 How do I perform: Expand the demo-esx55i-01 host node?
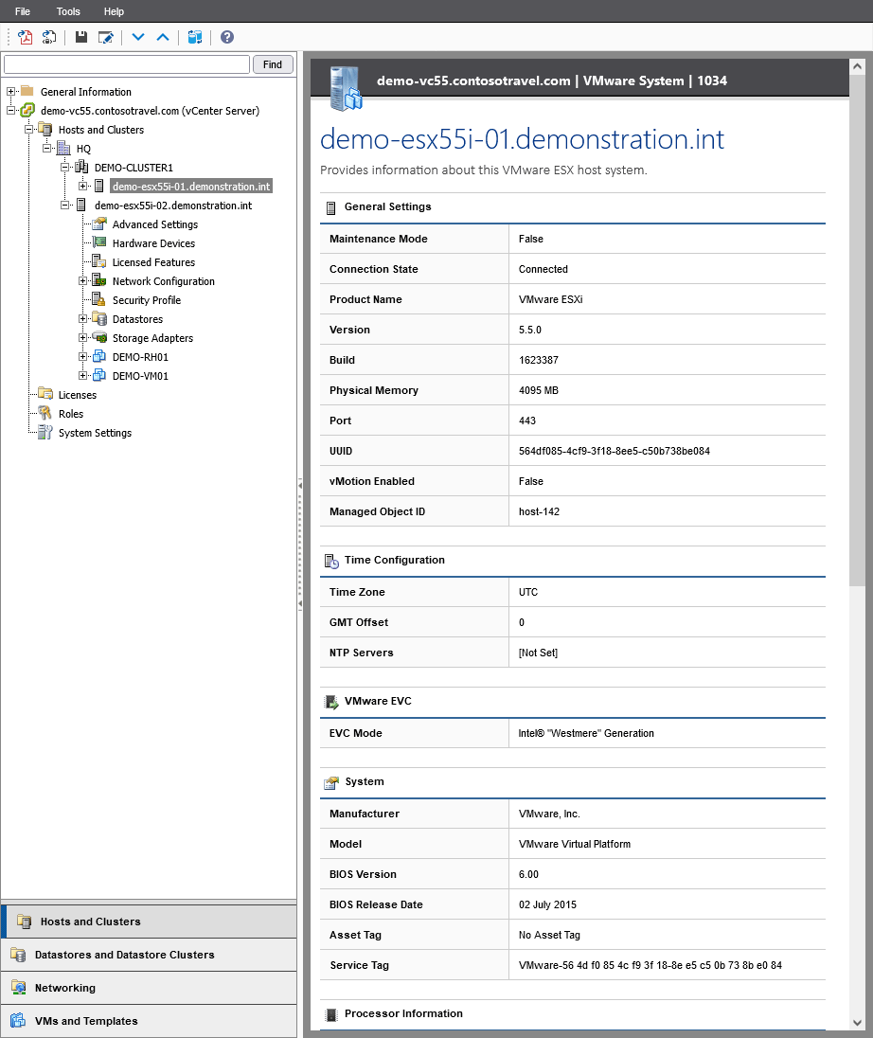click(x=82, y=186)
